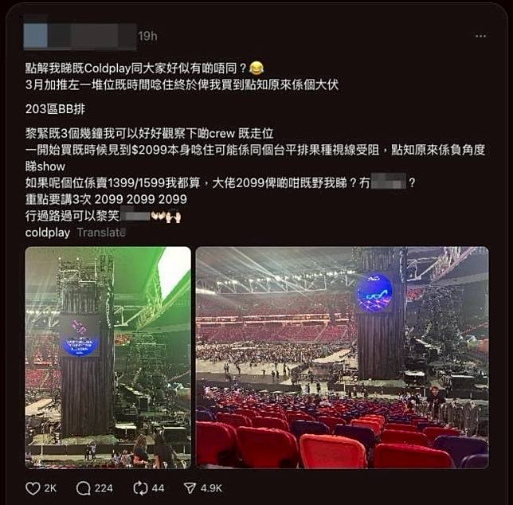Click the 203區BB排 text line
The image size is (513, 505).
point(55,109)
